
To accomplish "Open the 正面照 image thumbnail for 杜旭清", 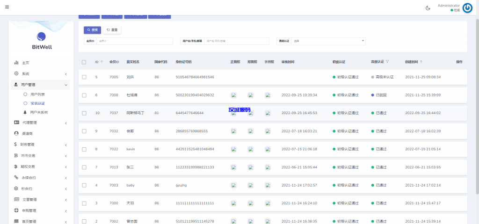I will pos(233,95).
